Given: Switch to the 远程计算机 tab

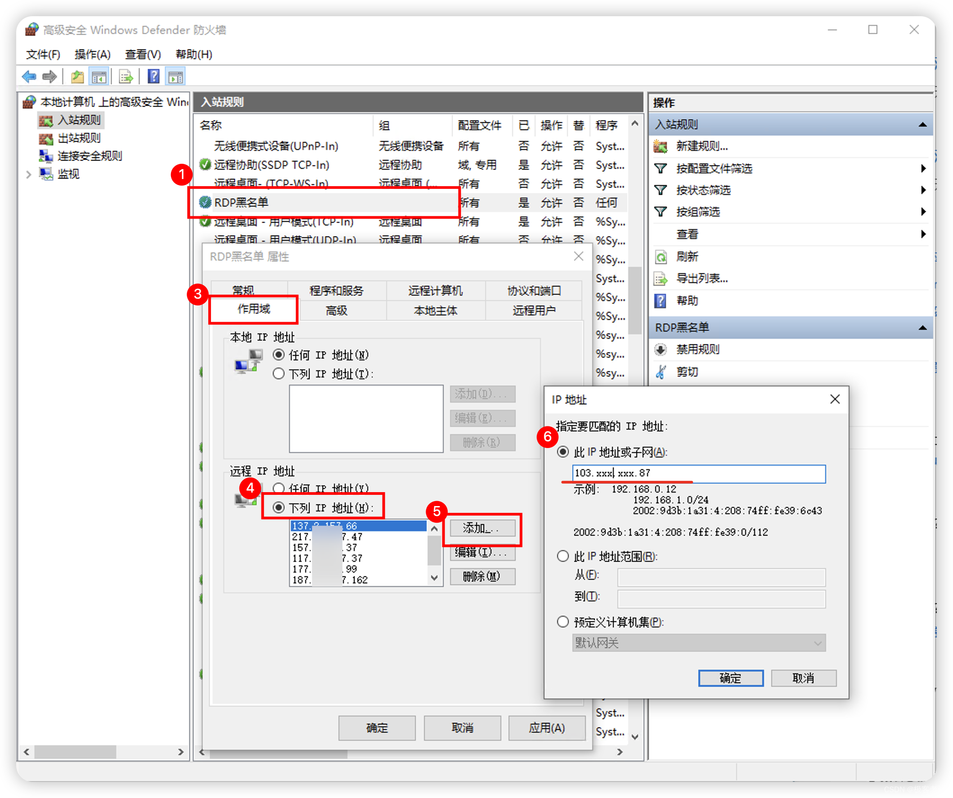Looking at the screenshot, I should 435,290.
